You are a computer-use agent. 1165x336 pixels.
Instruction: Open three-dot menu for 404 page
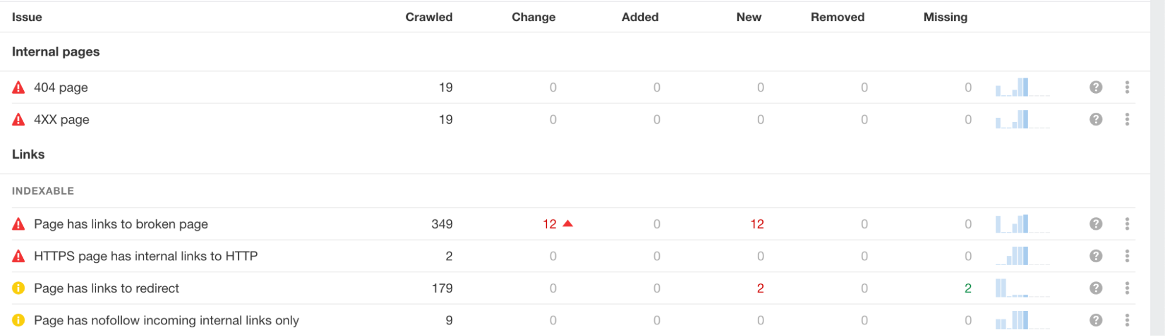(x=1127, y=87)
